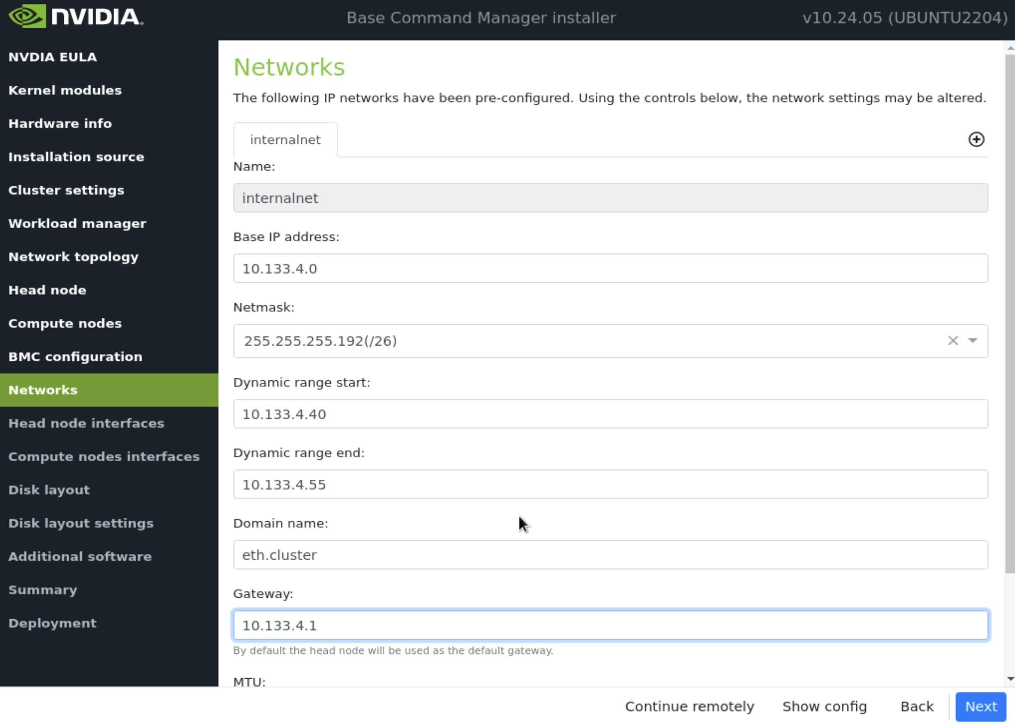The image size is (1015, 724).
Task: Expand the internalnet tab options
Action: click(x=285, y=139)
